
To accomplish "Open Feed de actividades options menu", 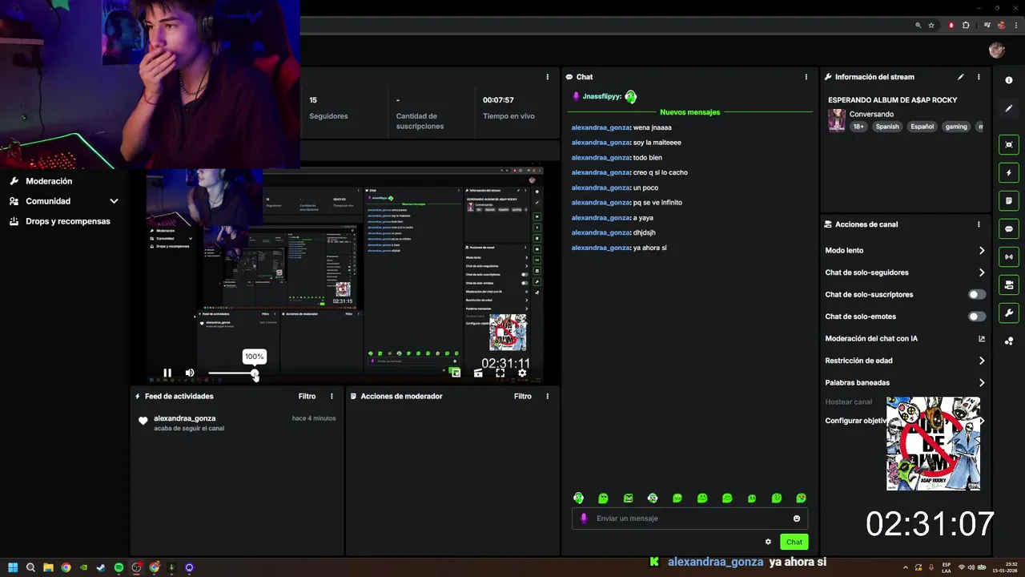I will point(332,396).
